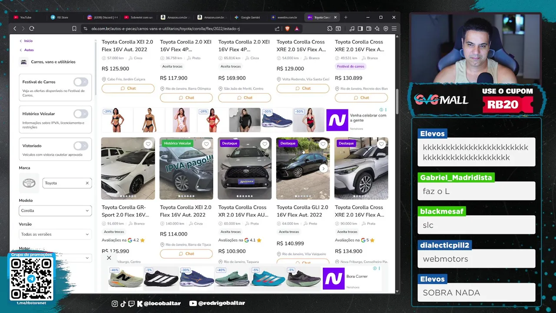
Task: Open the silver Corolla Cross XR photo
Action: point(245,168)
